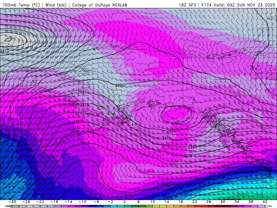The width and height of the screenshot is (277, 208).
Task: Click the 34 tick label on the color scale
Action: pos(237,202)
